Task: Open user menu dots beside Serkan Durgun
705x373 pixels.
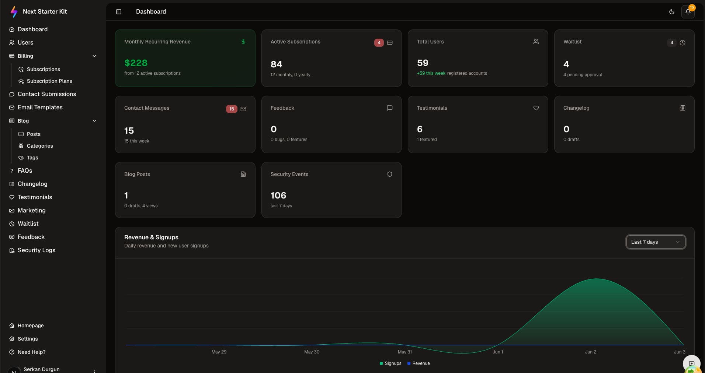Action: coord(94,371)
